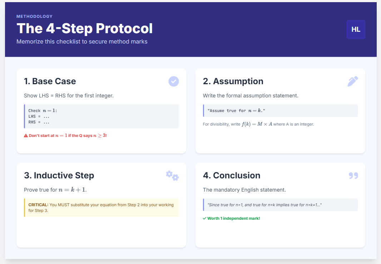381x264 pixels.
Task: Click the Assume true for n=k code block
Action: click(x=280, y=111)
